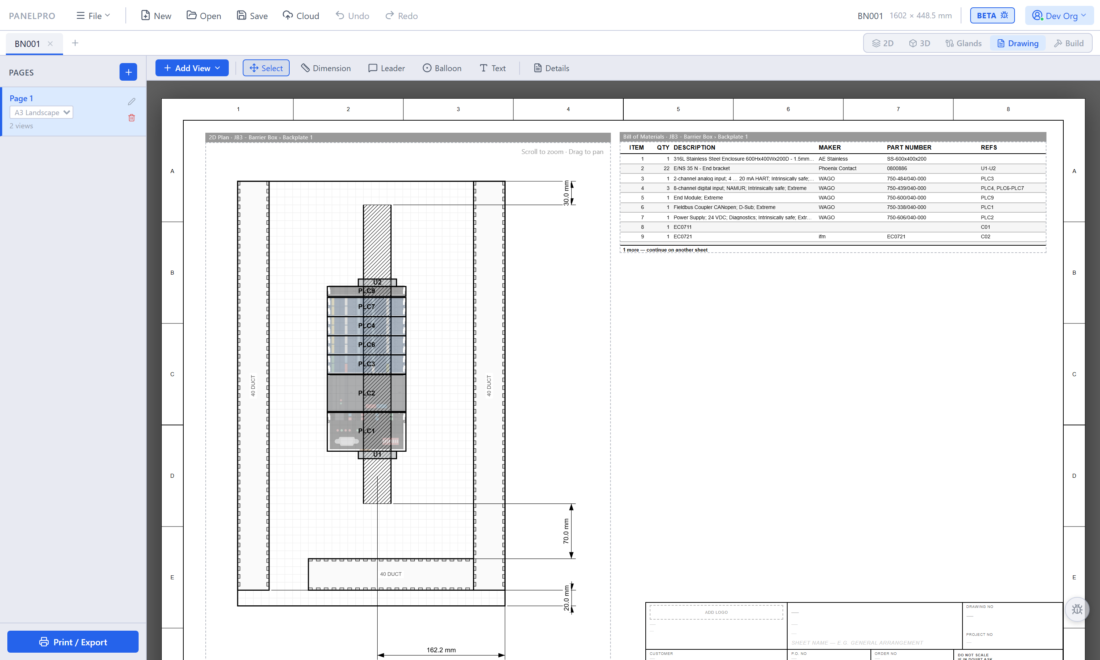This screenshot has height=660, width=1100.
Task: Select the 162.2 mm dimension label
Action: click(x=441, y=650)
